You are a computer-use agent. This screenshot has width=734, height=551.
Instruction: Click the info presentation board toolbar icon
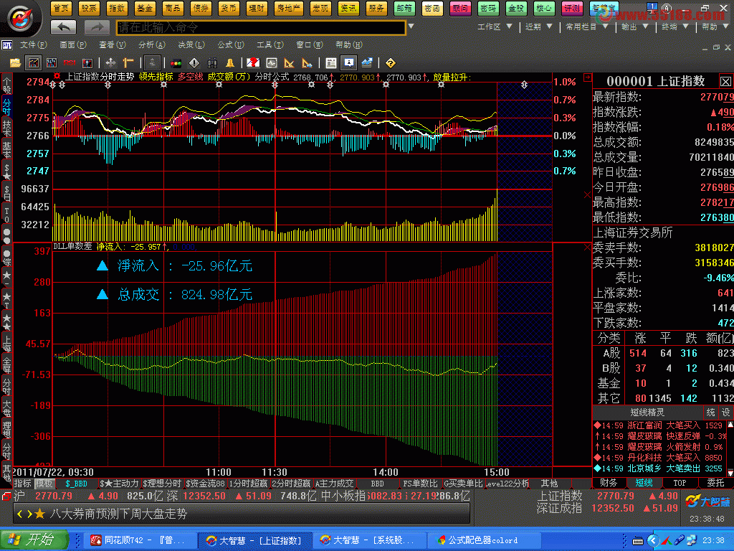click(349, 63)
